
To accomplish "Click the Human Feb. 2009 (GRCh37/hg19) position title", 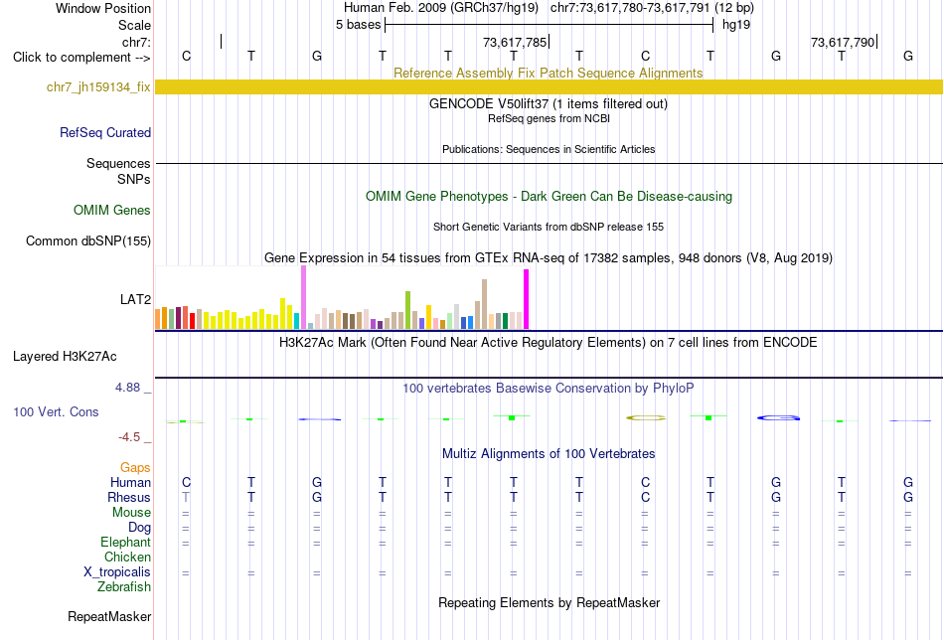I will [440, 8].
